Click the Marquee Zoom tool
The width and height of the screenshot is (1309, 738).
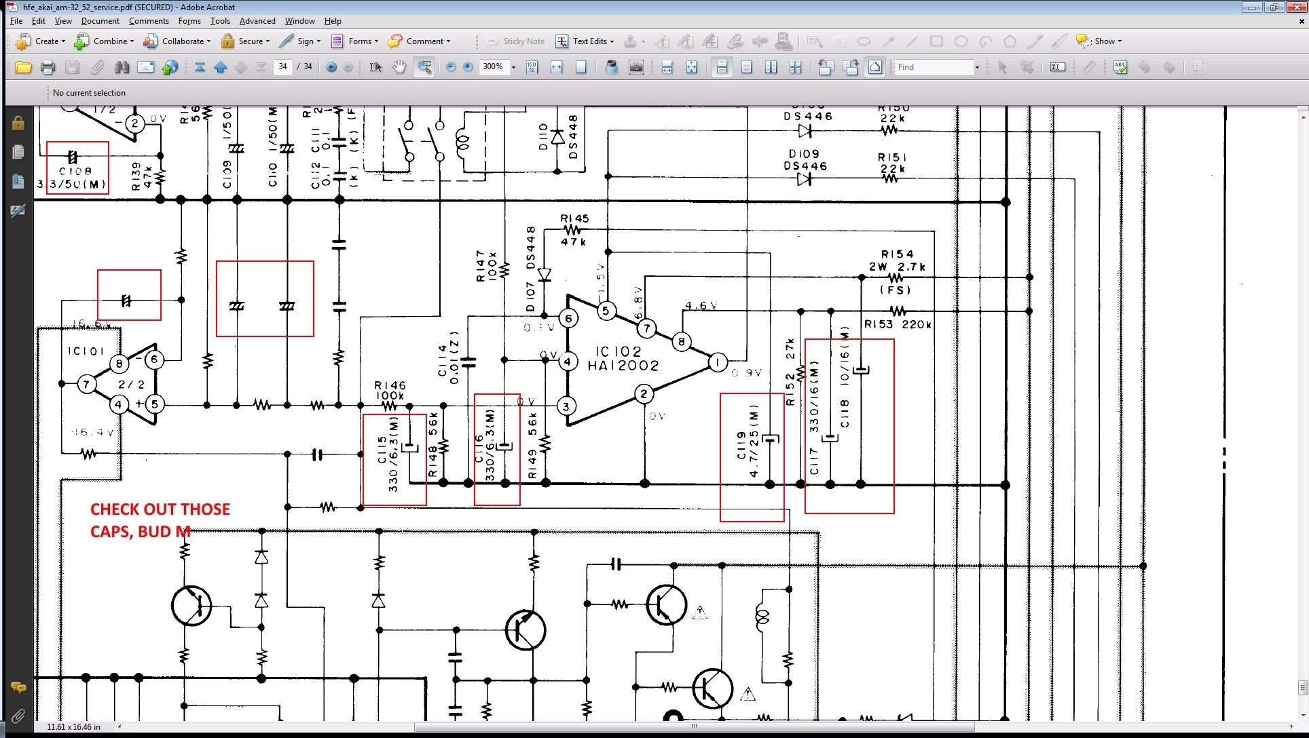tap(424, 67)
